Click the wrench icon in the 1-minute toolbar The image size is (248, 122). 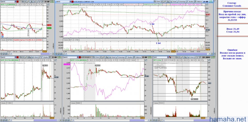(165, 2)
